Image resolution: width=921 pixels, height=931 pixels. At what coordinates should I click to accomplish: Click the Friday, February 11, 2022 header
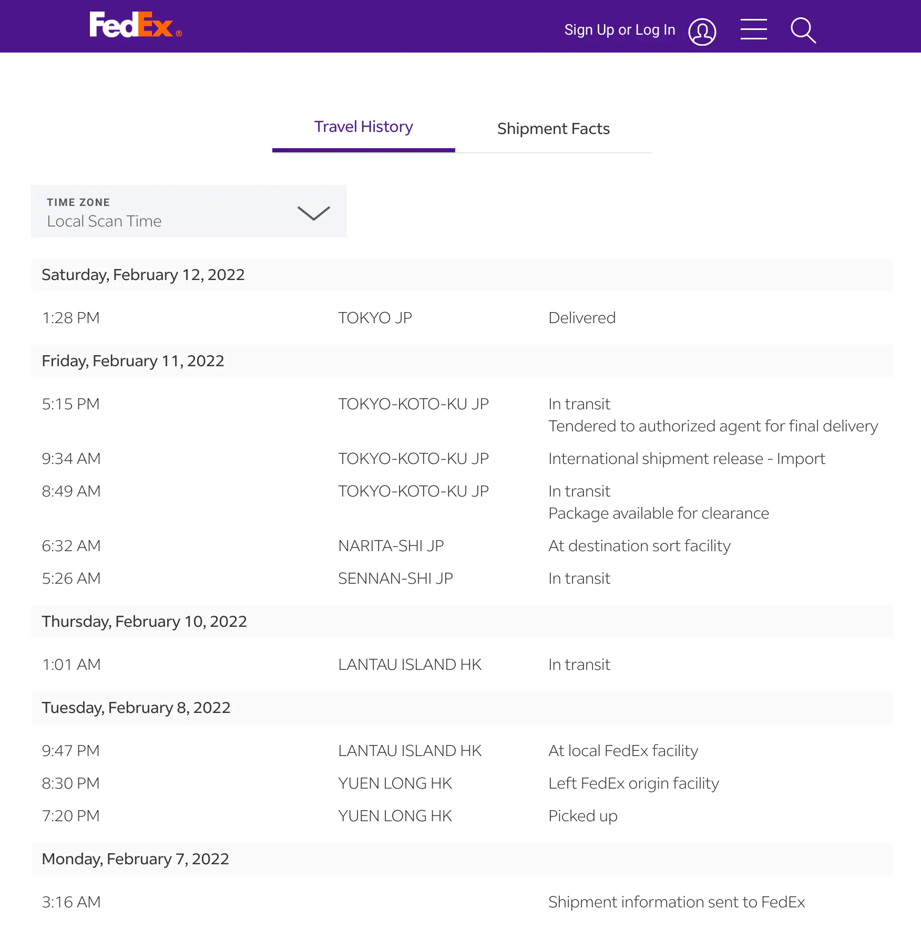point(132,361)
